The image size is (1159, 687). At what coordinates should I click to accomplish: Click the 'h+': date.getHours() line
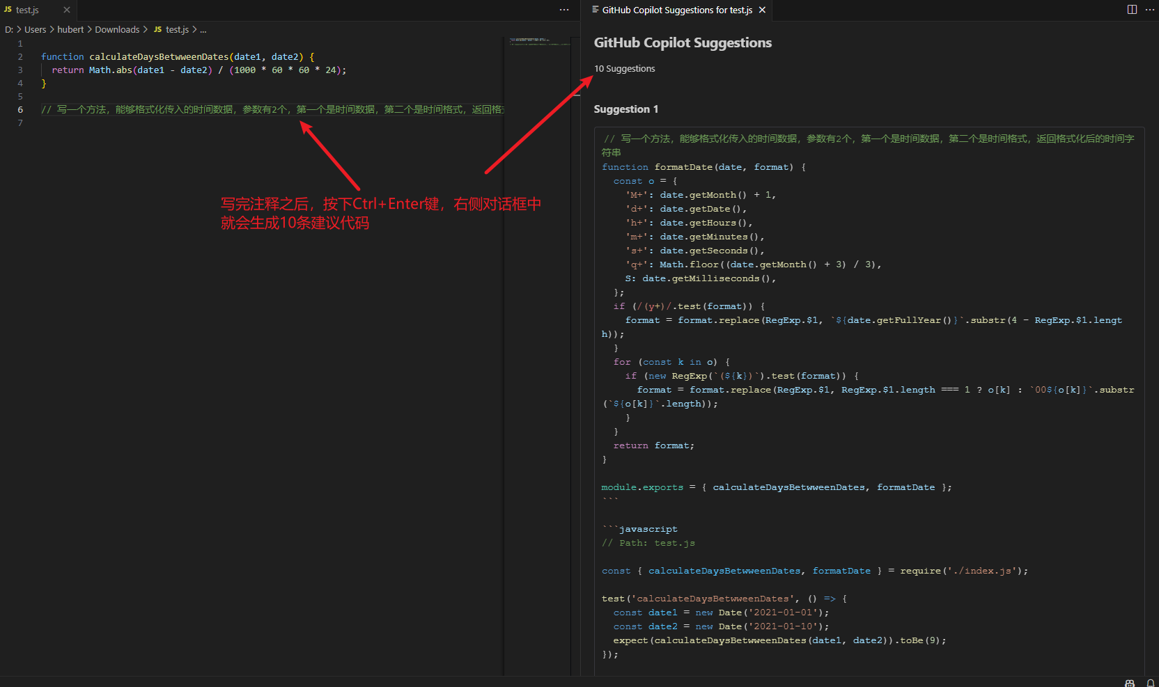pyautogui.click(x=689, y=223)
